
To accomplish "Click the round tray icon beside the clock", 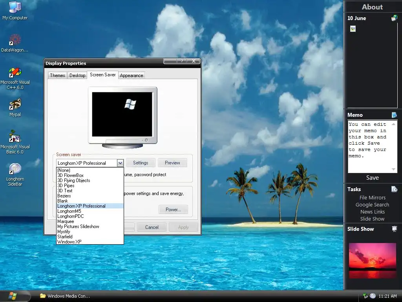I will pyautogui.click(x=373, y=296).
